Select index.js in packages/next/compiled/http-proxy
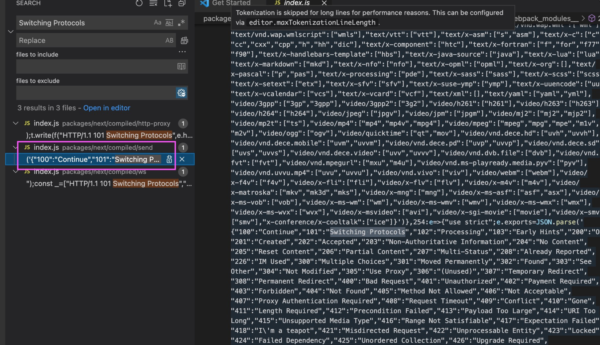This screenshot has width=600, height=345. (x=100, y=123)
